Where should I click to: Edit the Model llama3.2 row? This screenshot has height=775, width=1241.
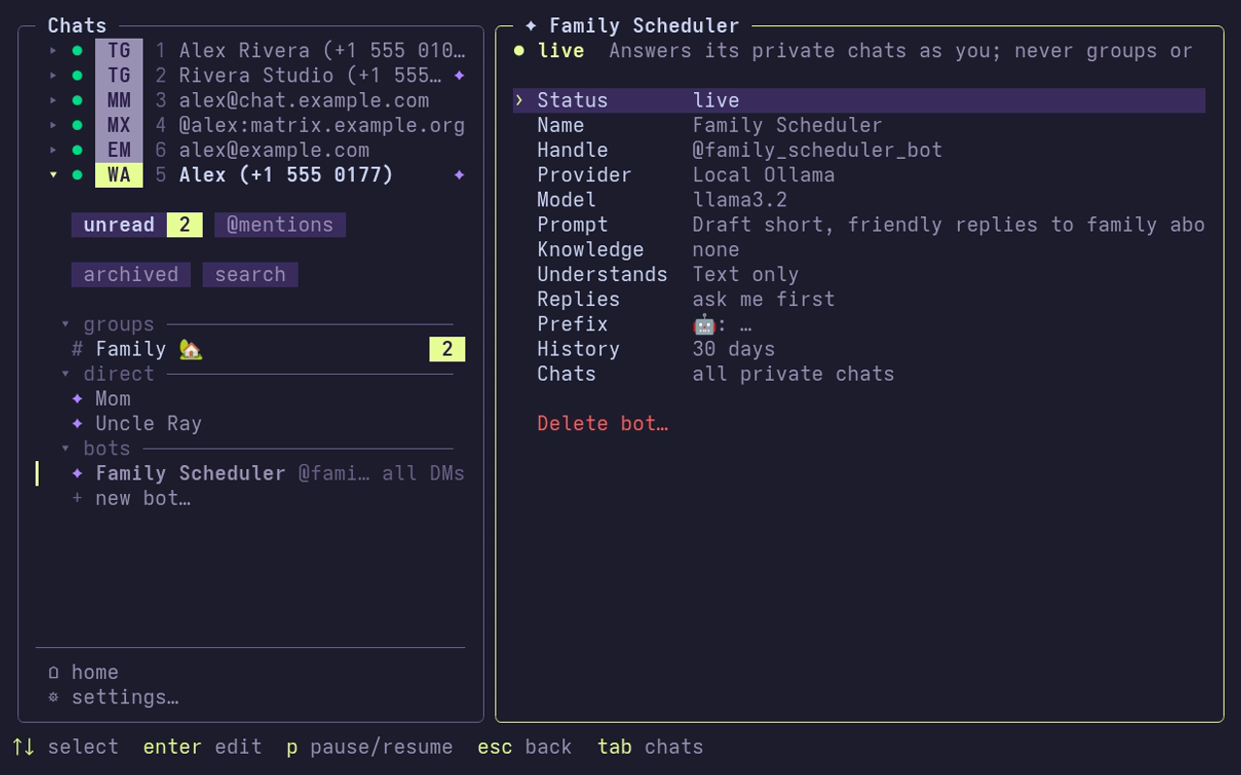859,200
